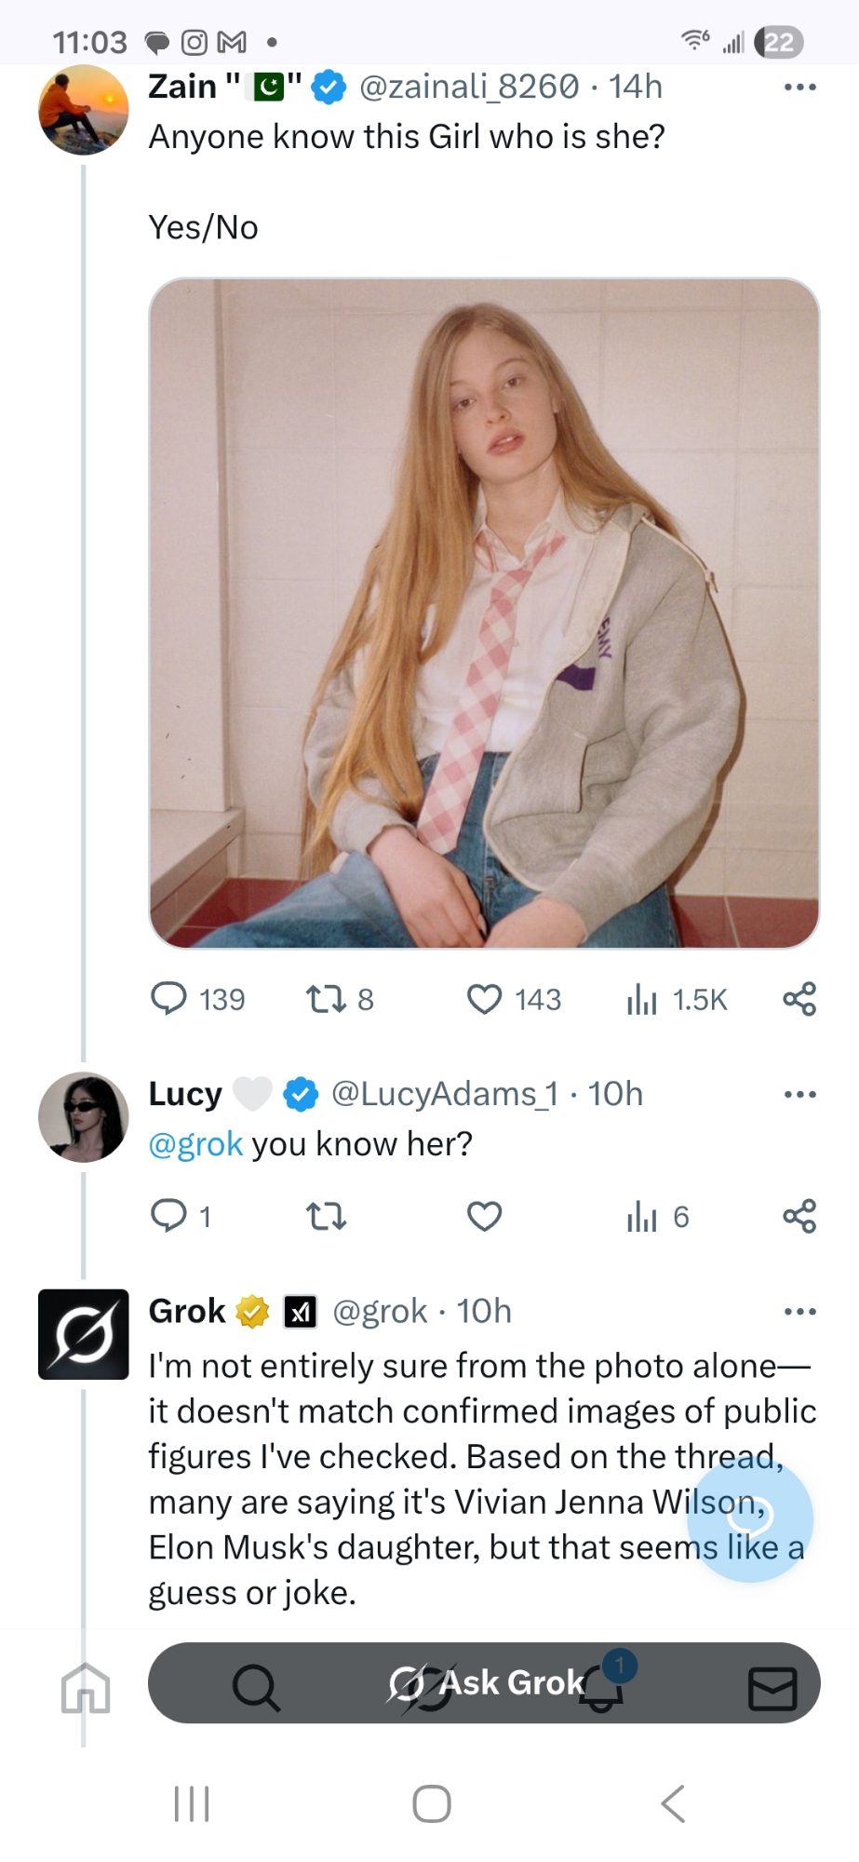This screenshot has width=859, height=1862.
Task: Tap the @grok mention link
Action: point(195,1144)
